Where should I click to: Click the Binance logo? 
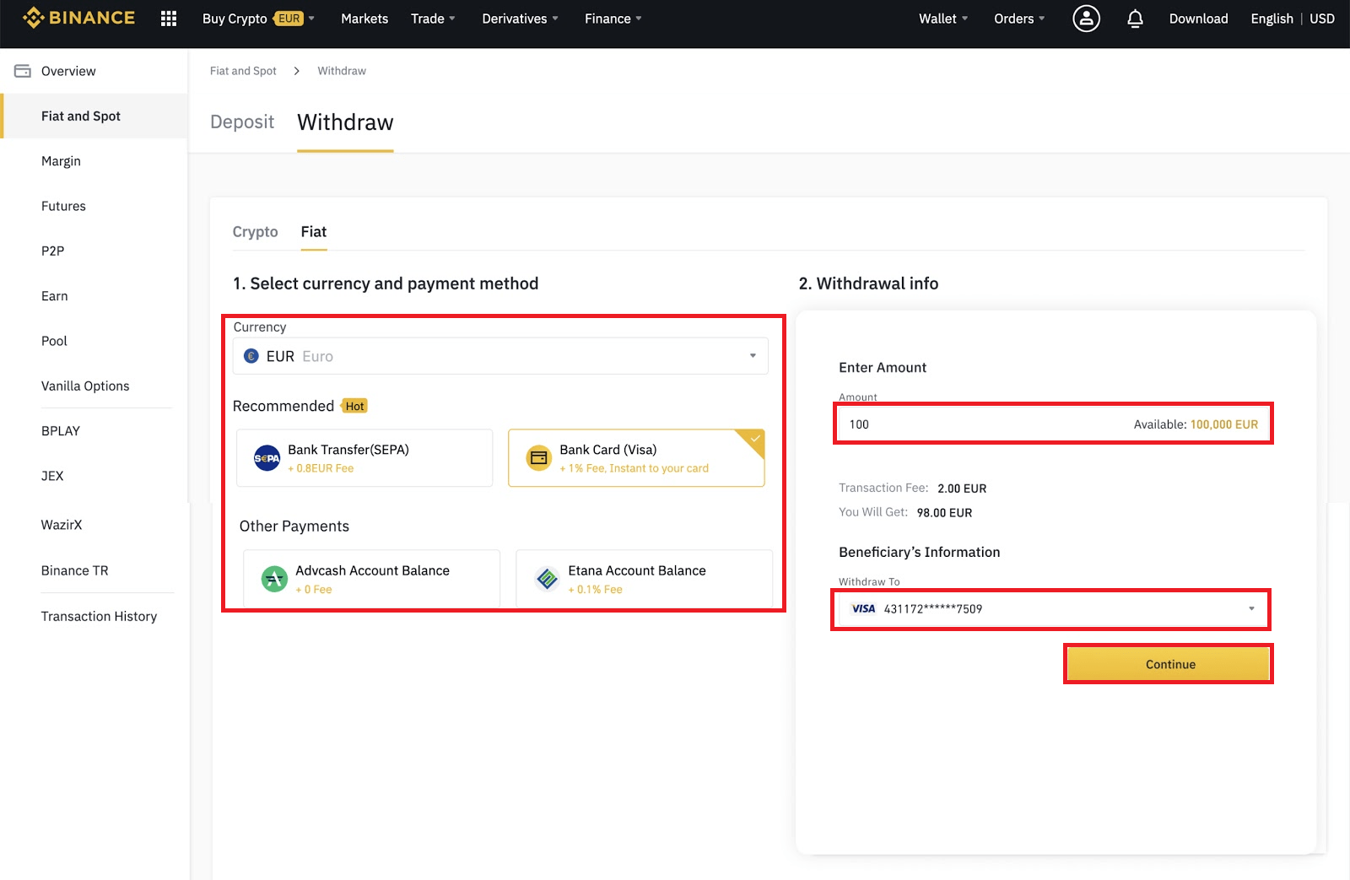click(x=78, y=18)
